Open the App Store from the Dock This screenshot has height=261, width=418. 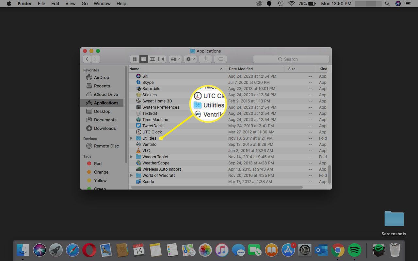pos(288,250)
